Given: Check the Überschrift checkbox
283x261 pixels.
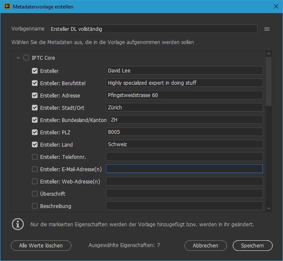Looking at the screenshot, I should pos(35,194).
